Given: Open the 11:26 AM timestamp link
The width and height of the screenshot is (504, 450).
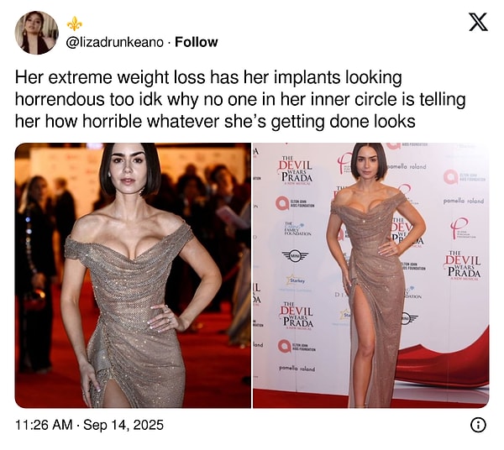Looking at the screenshot, I should (x=44, y=425).
